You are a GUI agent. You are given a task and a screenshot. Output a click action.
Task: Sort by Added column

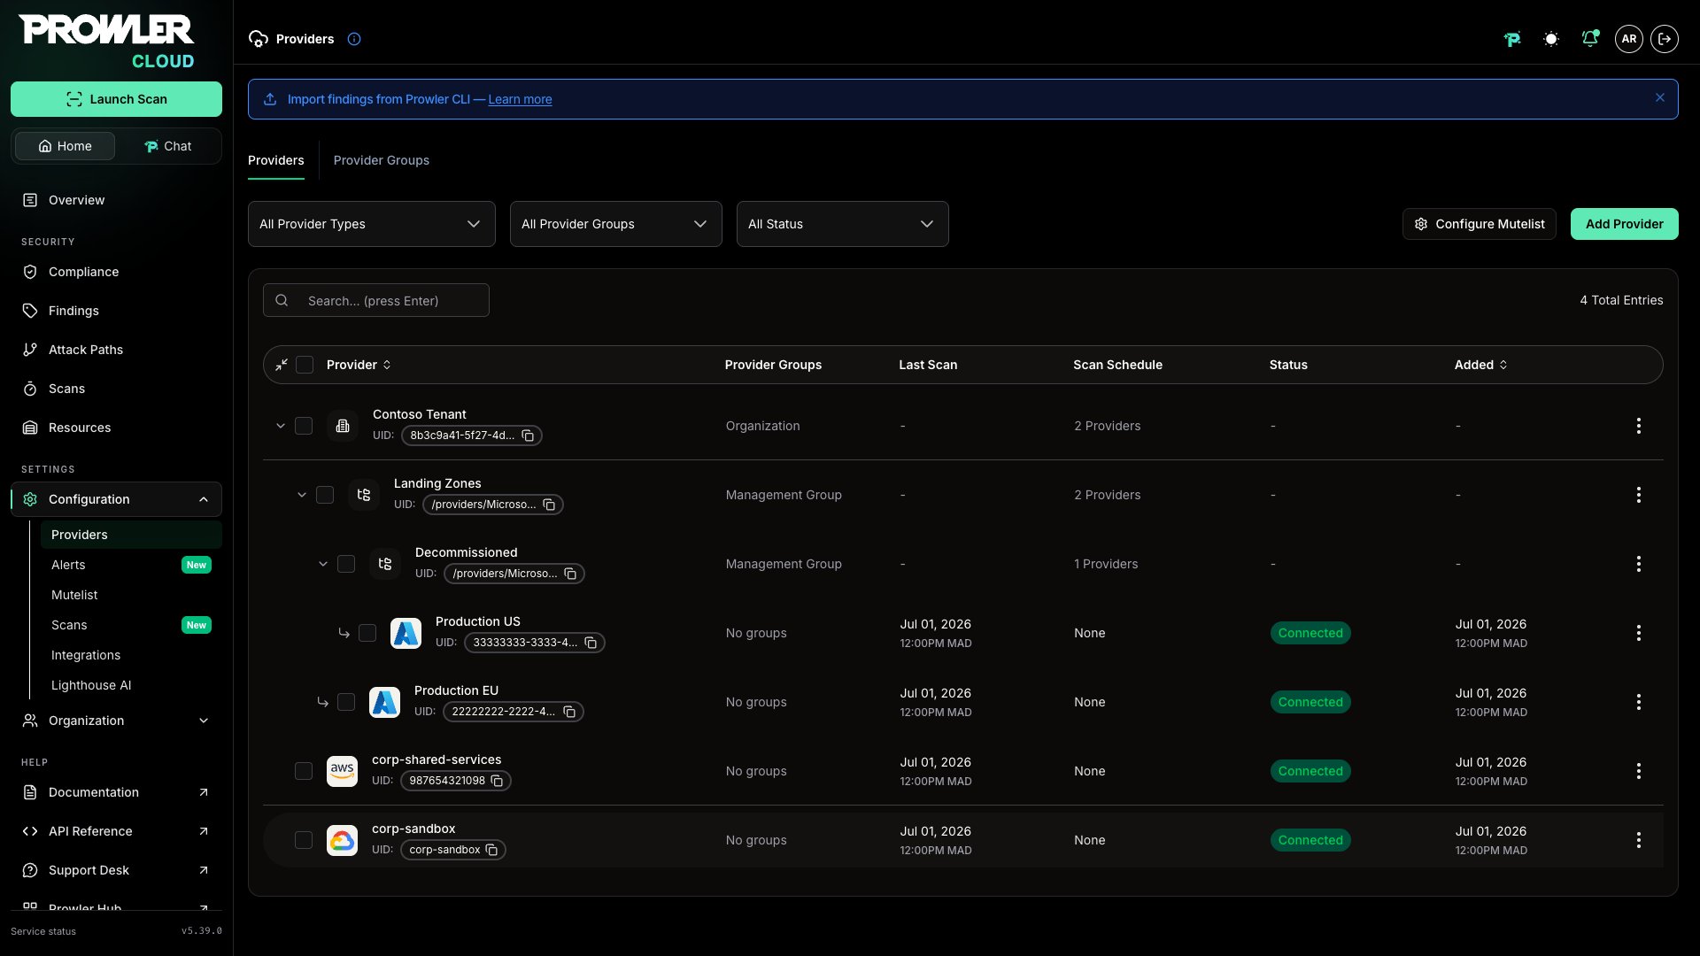click(1480, 365)
